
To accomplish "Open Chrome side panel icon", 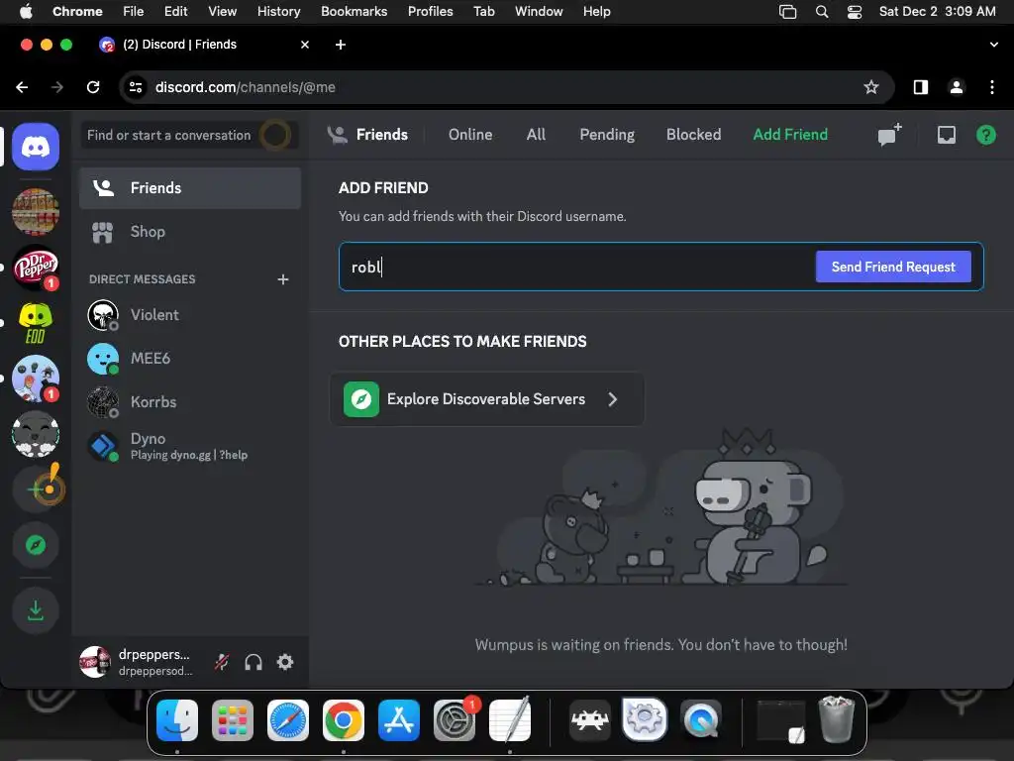I will pos(921,87).
